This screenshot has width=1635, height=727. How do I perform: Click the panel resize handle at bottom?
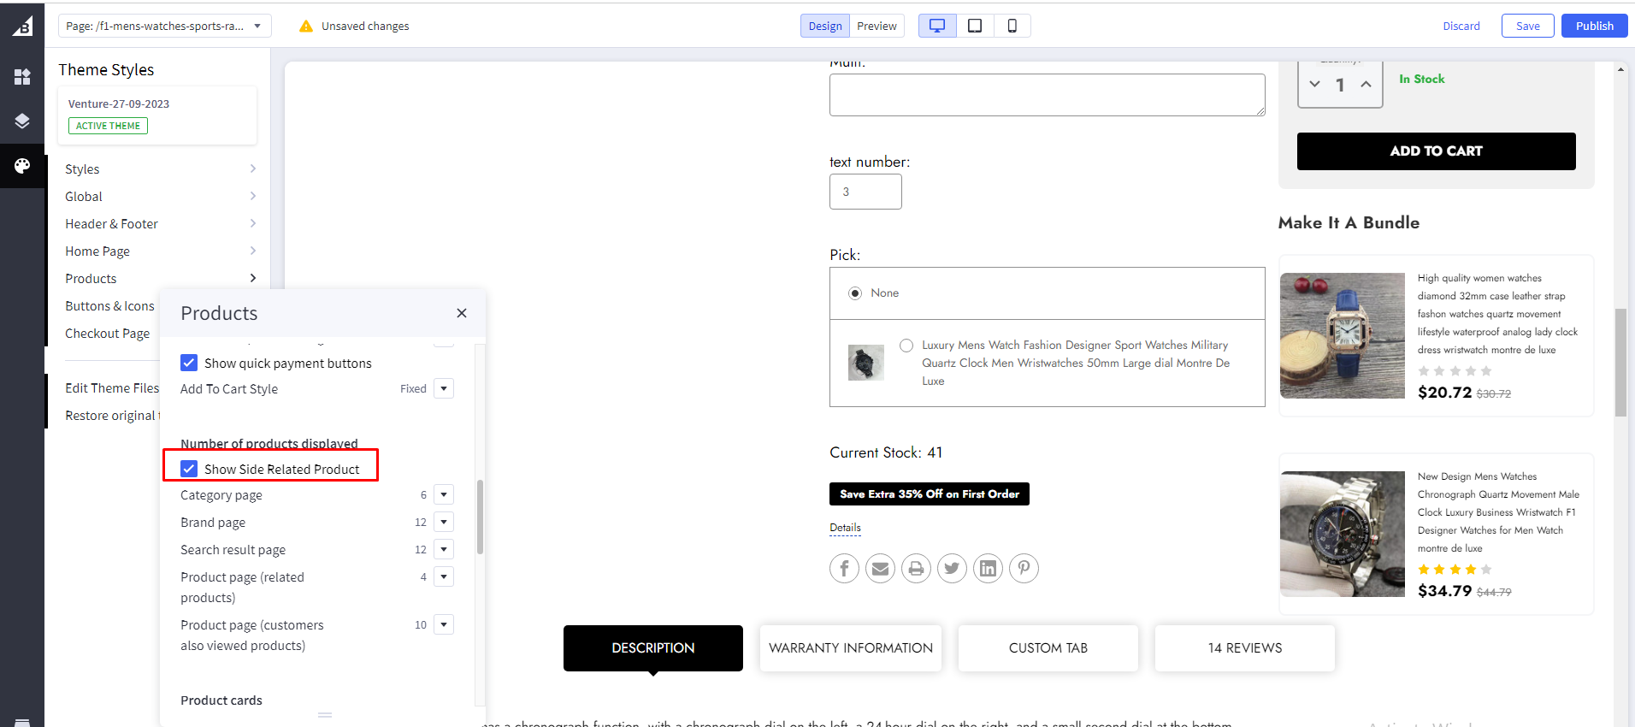(325, 715)
